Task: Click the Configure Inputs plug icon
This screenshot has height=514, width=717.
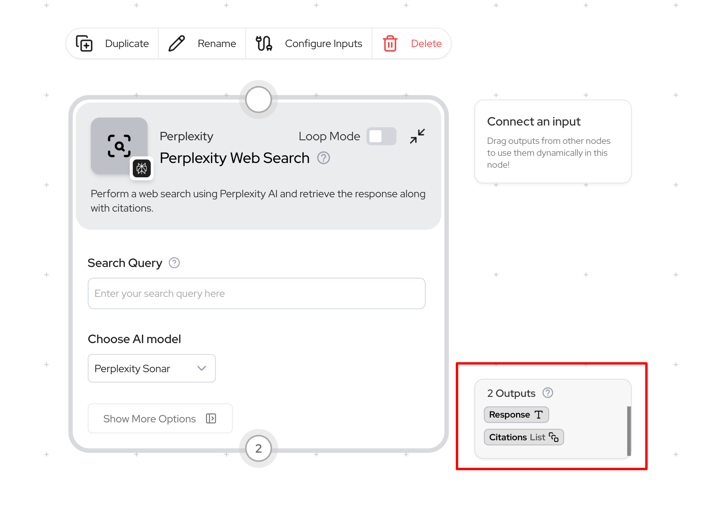Action: 264,43
